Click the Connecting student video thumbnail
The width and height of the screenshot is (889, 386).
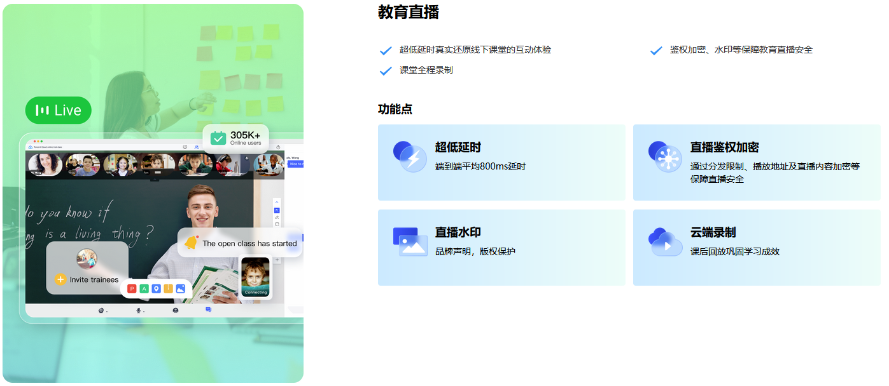pyautogui.click(x=255, y=276)
